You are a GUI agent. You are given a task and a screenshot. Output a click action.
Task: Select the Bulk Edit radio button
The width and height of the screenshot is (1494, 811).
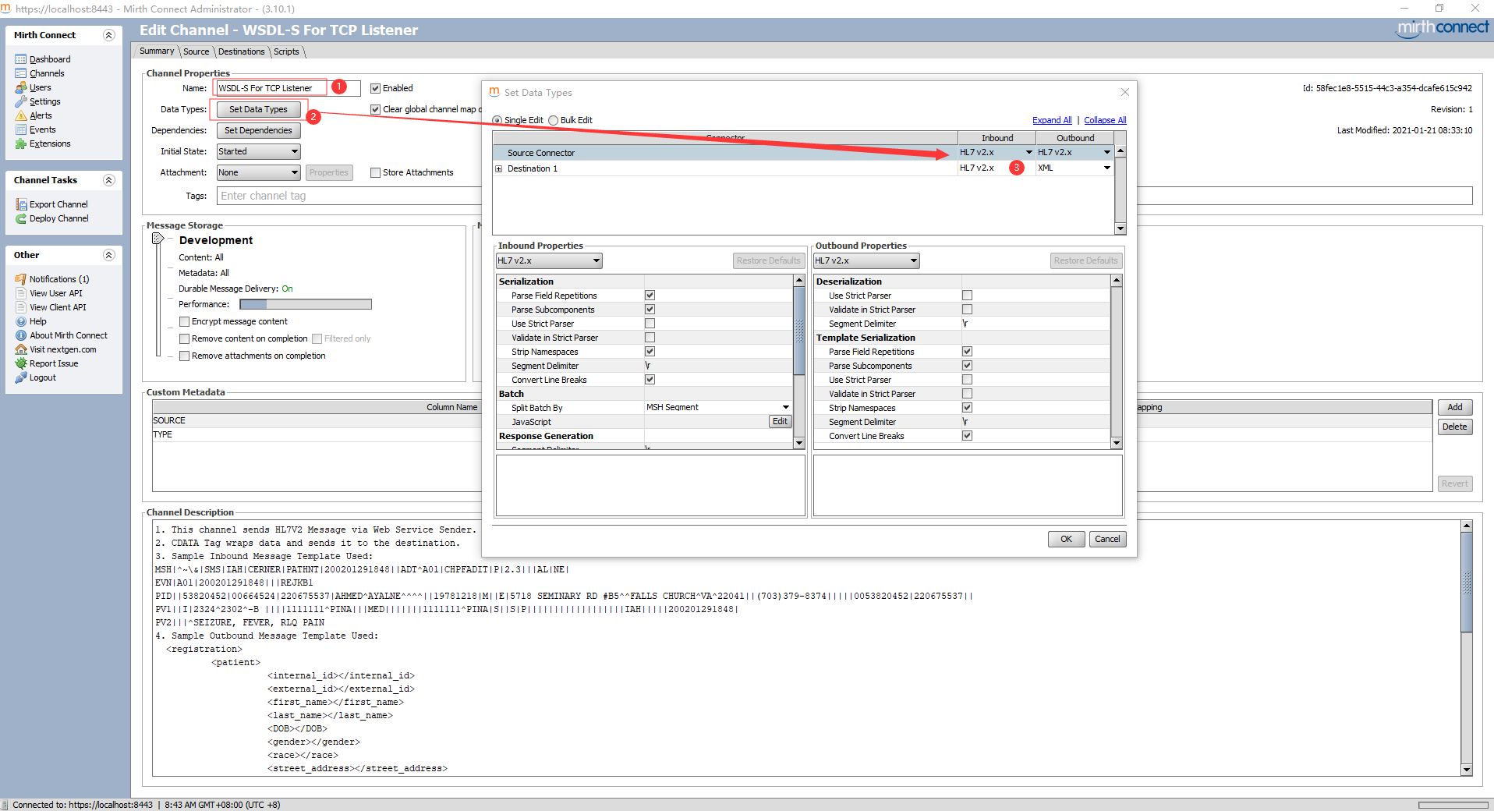(553, 120)
